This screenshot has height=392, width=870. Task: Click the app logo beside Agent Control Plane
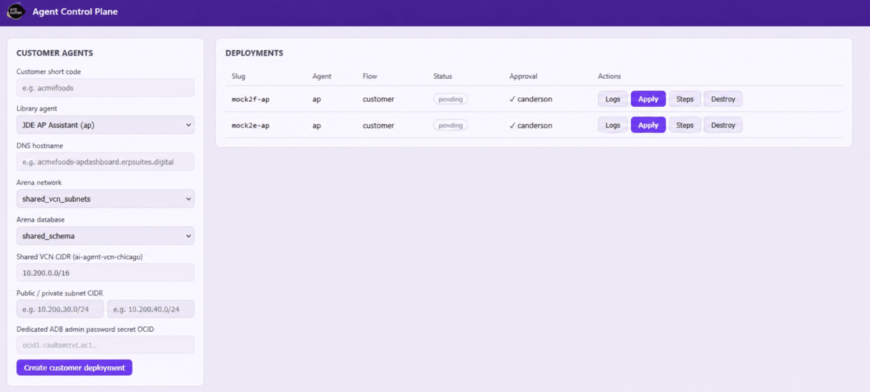pos(16,11)
